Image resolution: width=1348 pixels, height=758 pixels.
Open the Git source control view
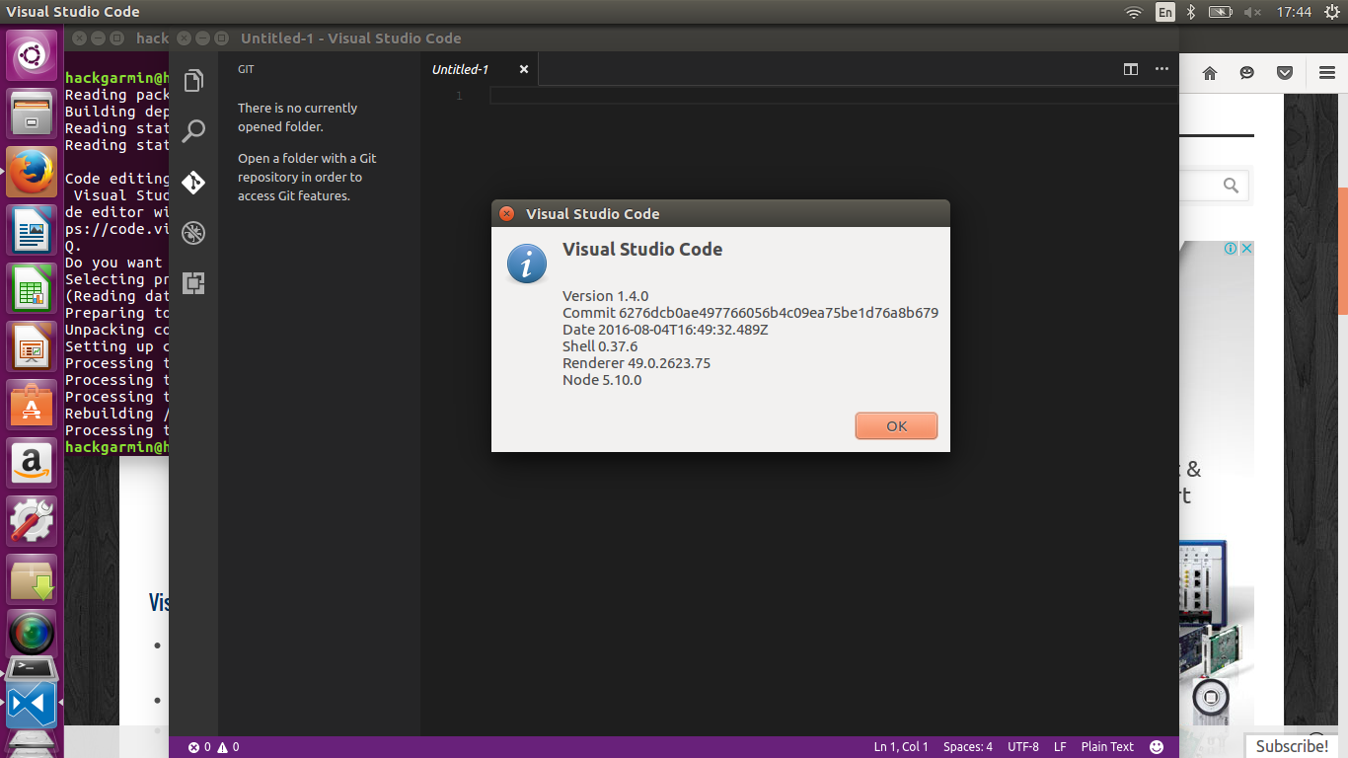(193, 182)
